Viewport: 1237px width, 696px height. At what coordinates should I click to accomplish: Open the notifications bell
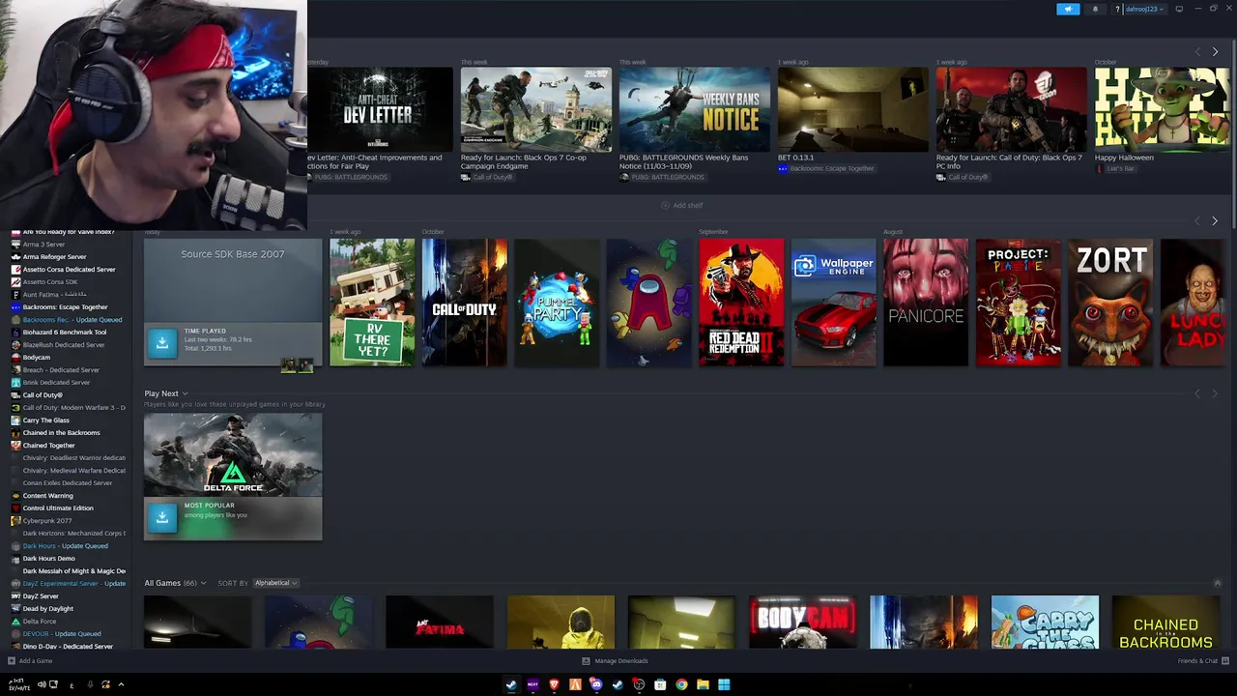click(1095, 9)
